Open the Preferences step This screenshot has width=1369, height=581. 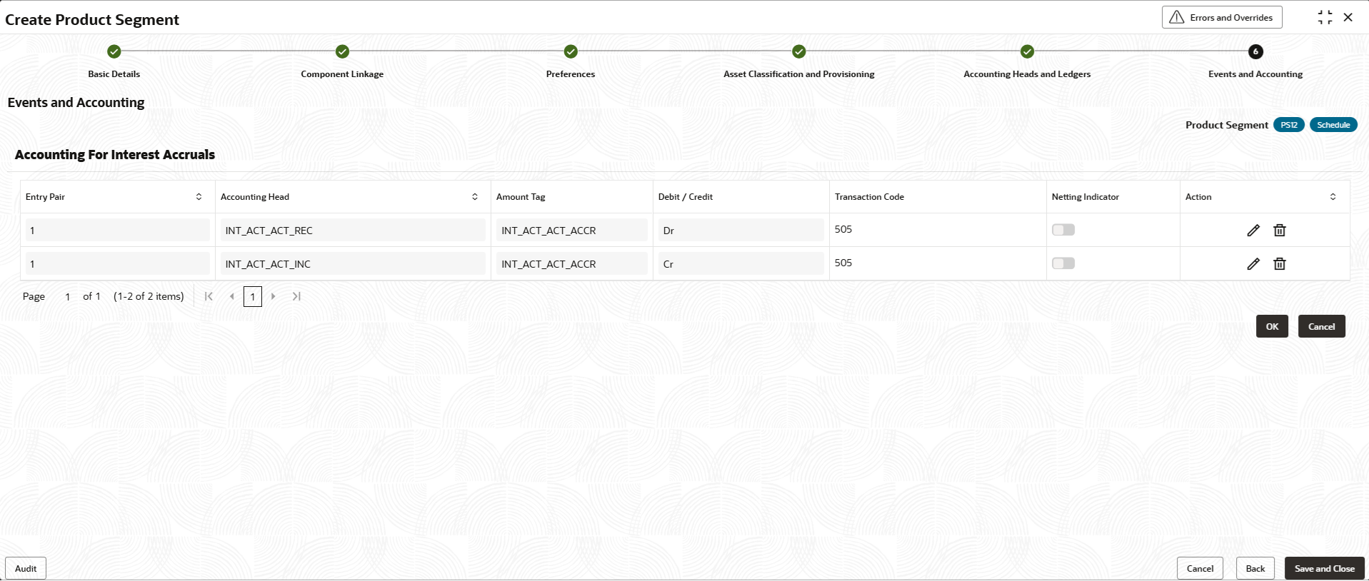pos(571,74)
